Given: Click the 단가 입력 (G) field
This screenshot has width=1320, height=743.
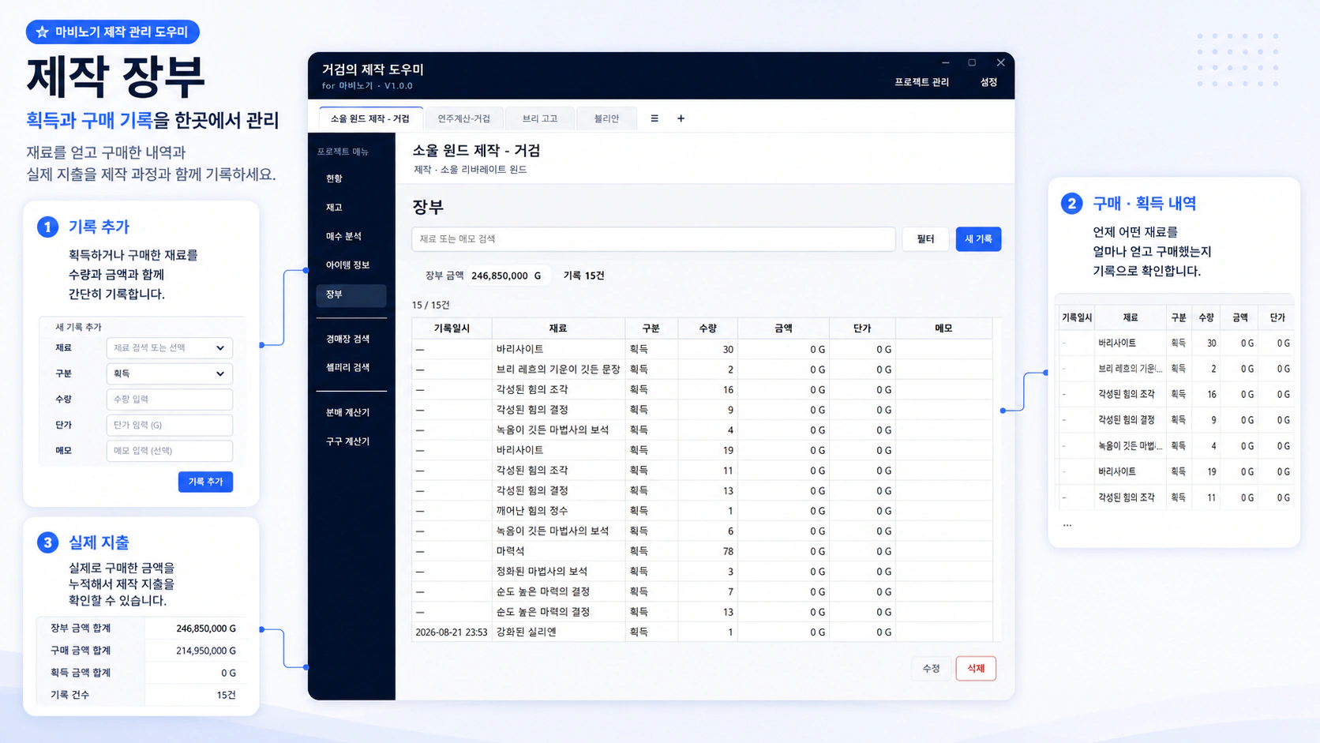Looking at the screenshot, I should click(x=169, y=425).
